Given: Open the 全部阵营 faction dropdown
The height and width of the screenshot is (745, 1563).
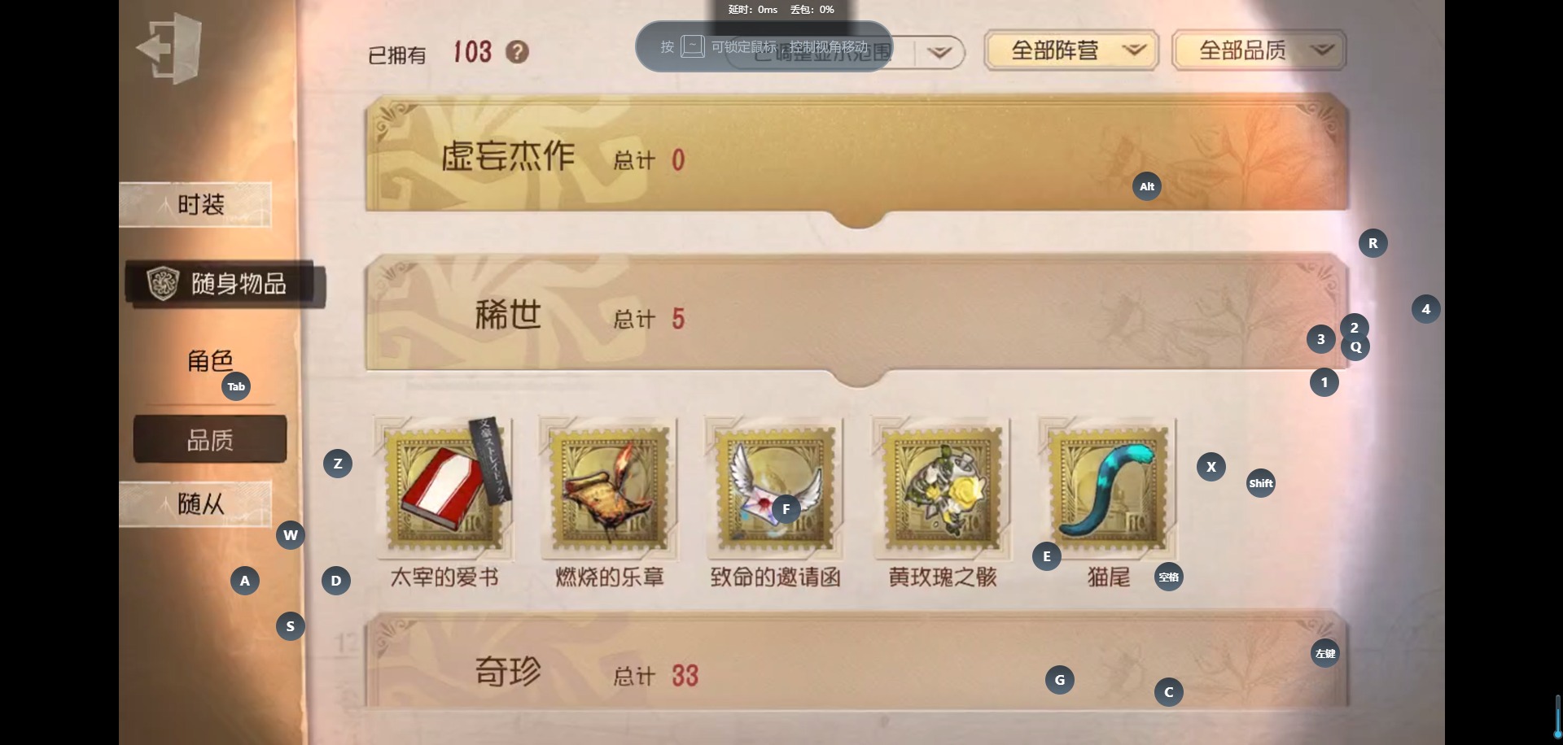Looking at the screenshot, I should 1071,50.
